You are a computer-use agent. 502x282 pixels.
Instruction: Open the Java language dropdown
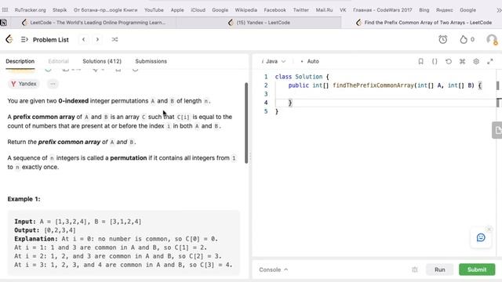tap(274, 61)
